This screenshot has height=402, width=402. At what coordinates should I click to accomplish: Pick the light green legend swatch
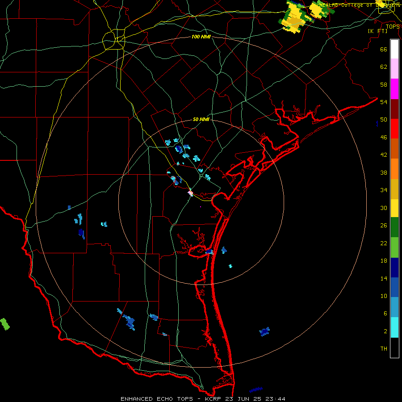[394, 247]
